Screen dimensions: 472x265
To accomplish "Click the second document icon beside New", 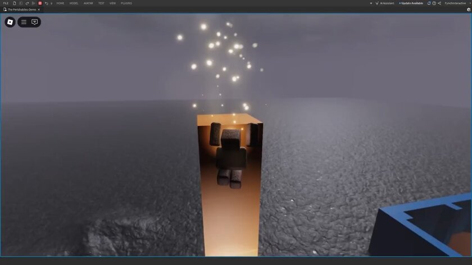I will coord(21,3).
